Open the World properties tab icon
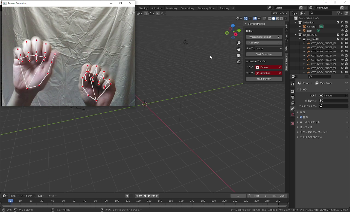This screenshot has width=350, height=212. pos(293,115)
